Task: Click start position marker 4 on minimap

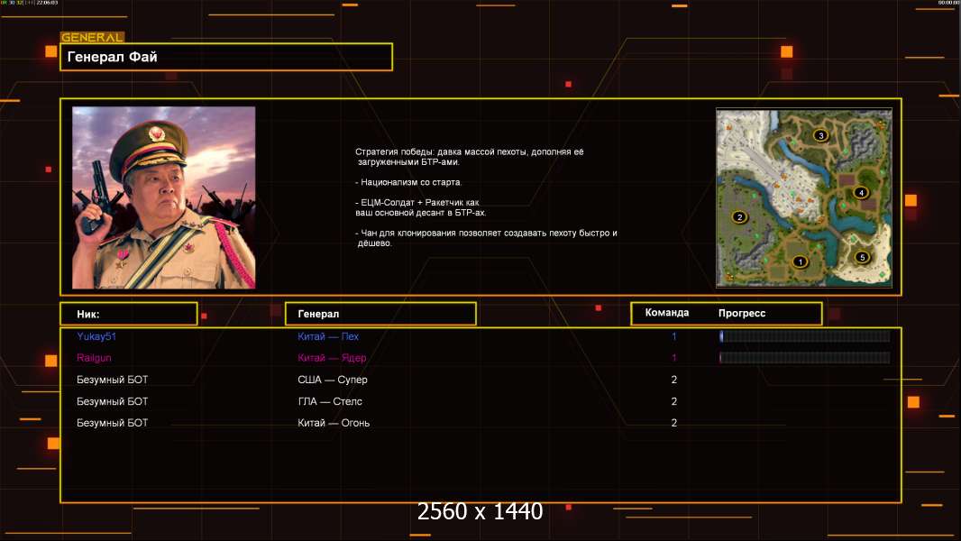Action: pos(861,192)
